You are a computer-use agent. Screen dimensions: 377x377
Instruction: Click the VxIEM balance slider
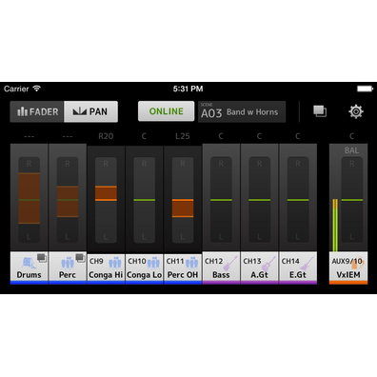(x=352, y=200)
